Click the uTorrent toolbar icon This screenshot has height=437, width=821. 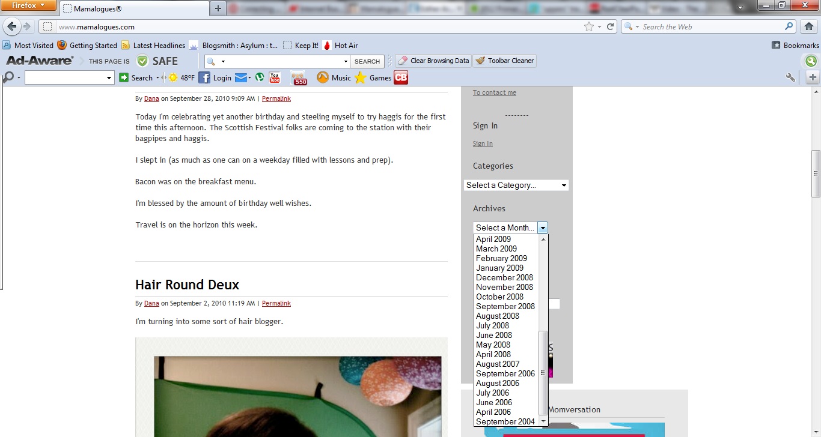pyautogui.click(x=260, y=77)
